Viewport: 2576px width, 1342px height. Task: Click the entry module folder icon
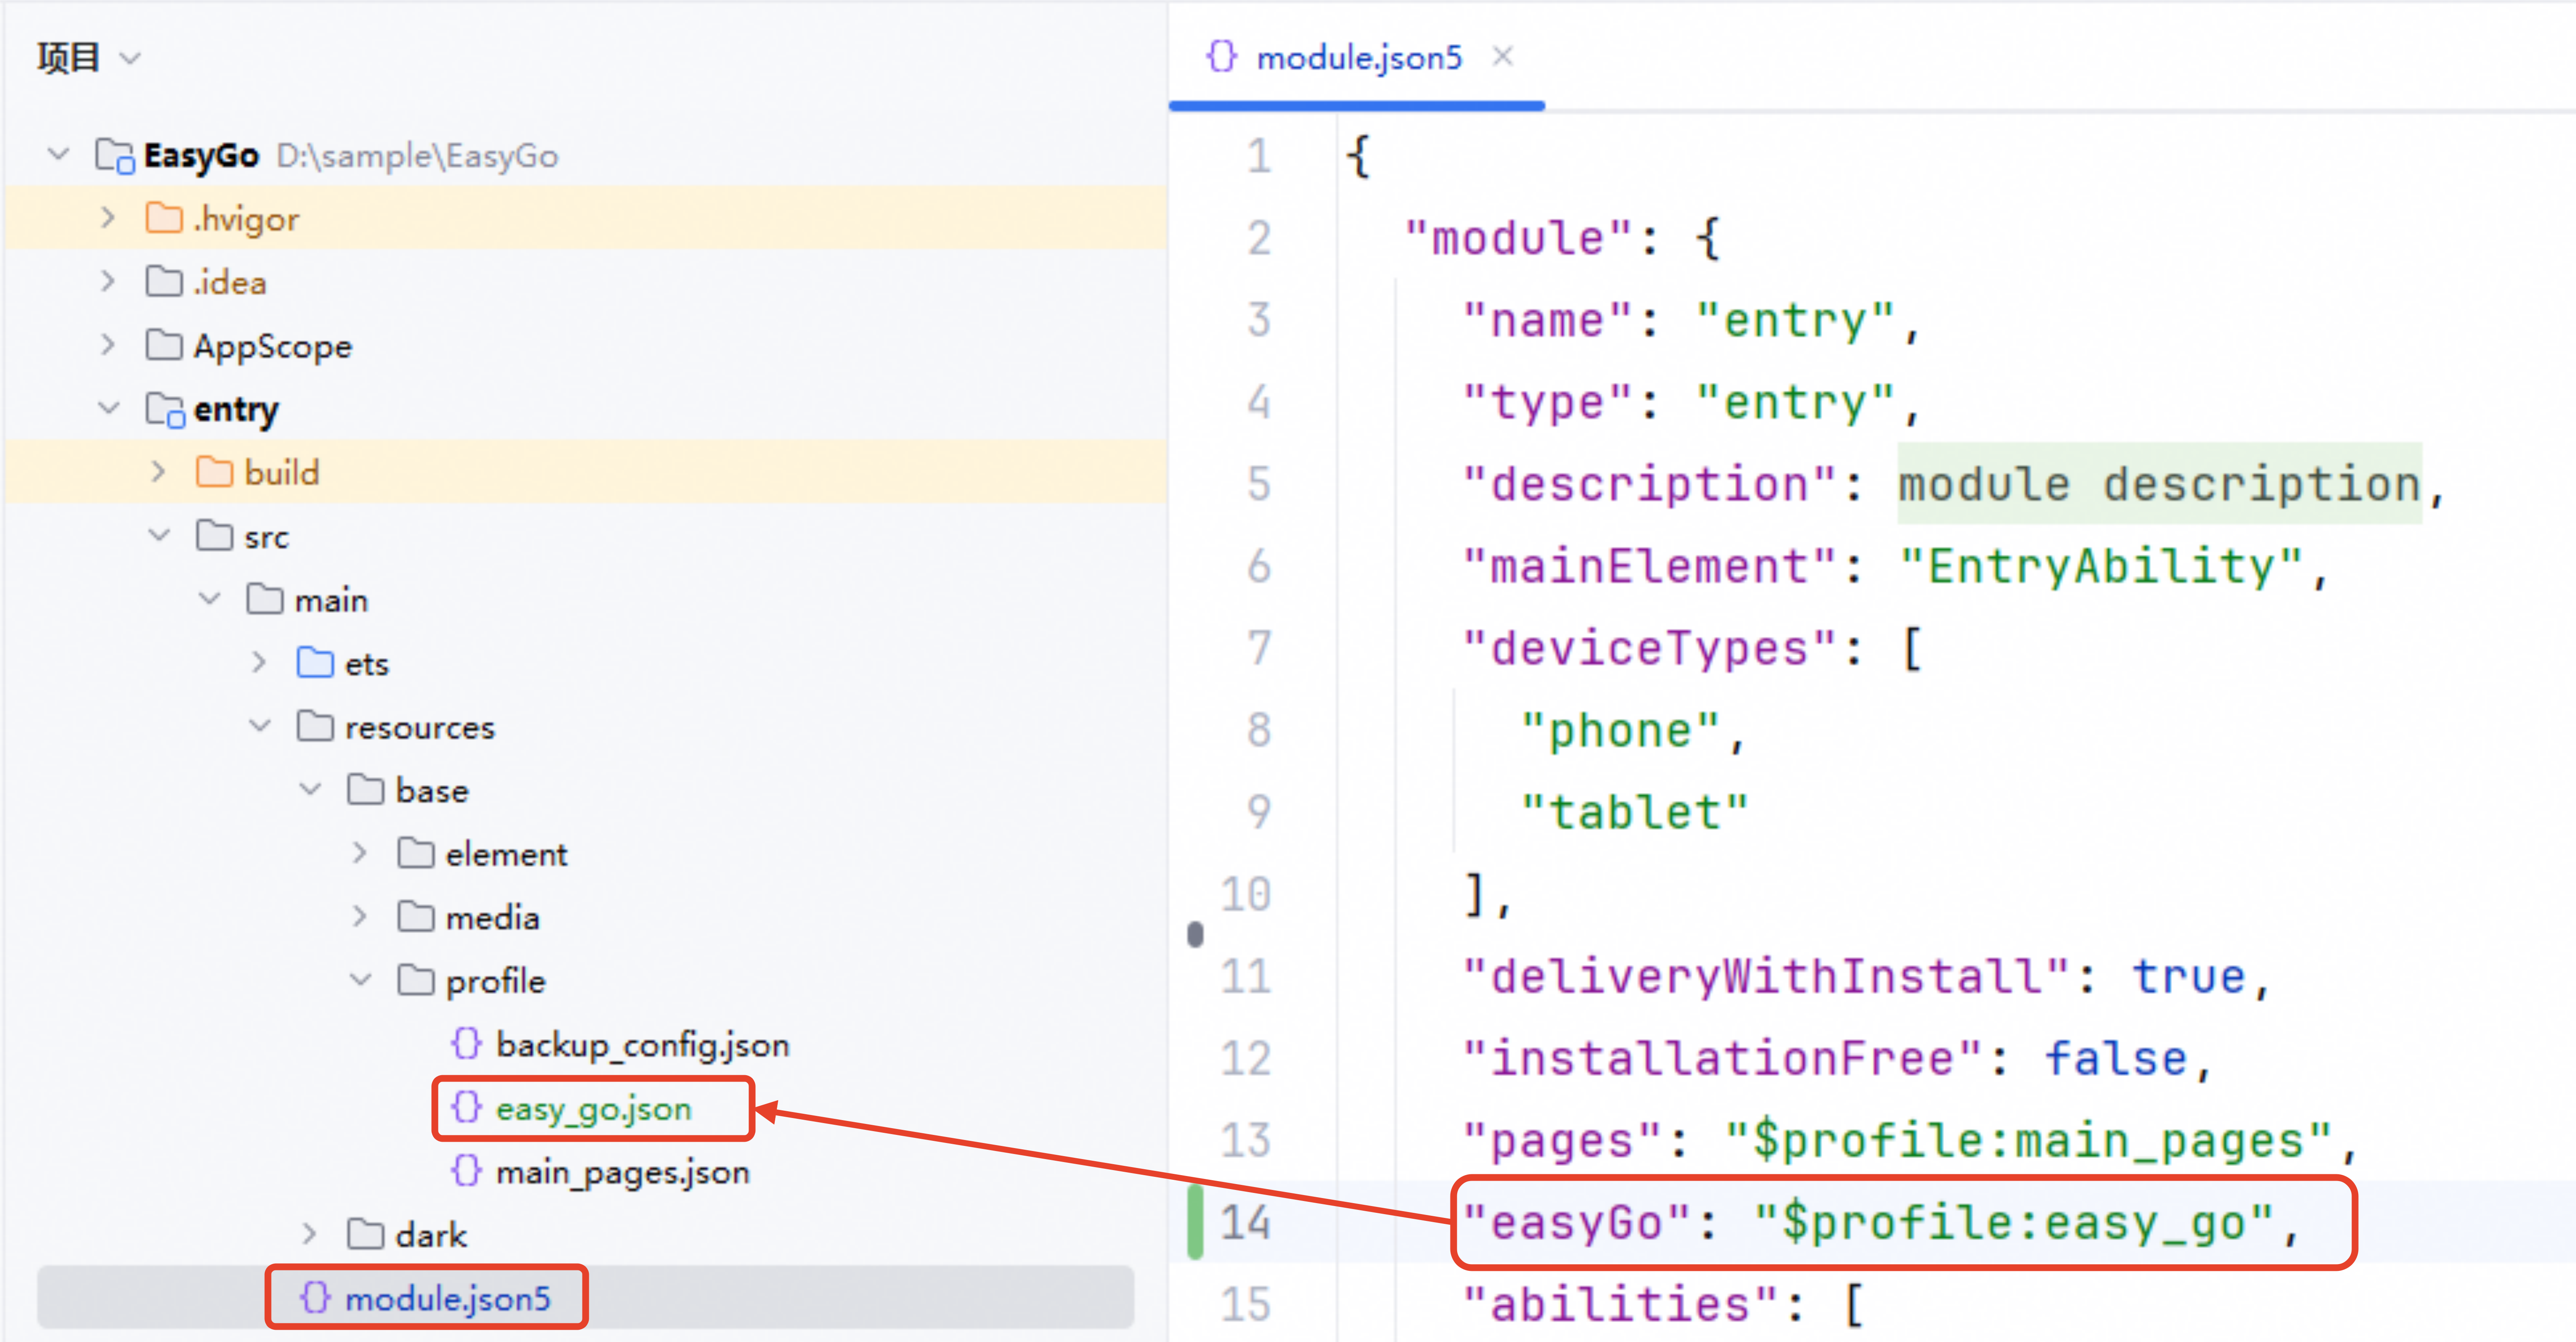pyautogui.click(x=165, y=409)
